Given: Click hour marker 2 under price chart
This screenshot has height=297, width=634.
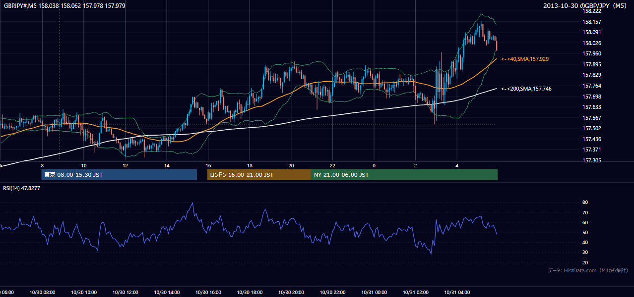Looking at the screenshot, I should pyautogui.click(x=416, y=165).
